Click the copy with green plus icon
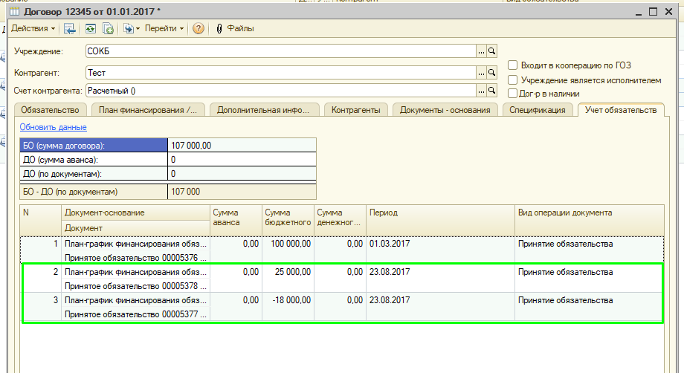Viewport: 684px width, 373px height. [108, 28]
